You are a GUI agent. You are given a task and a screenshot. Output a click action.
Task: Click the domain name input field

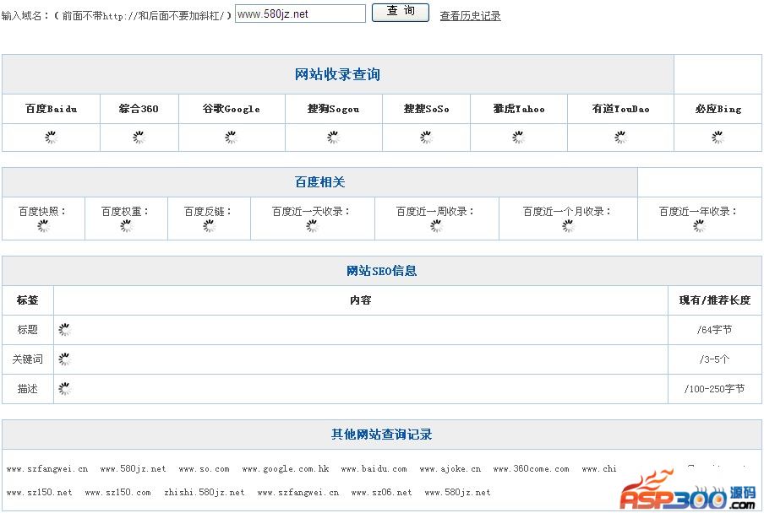coord(300,13)
